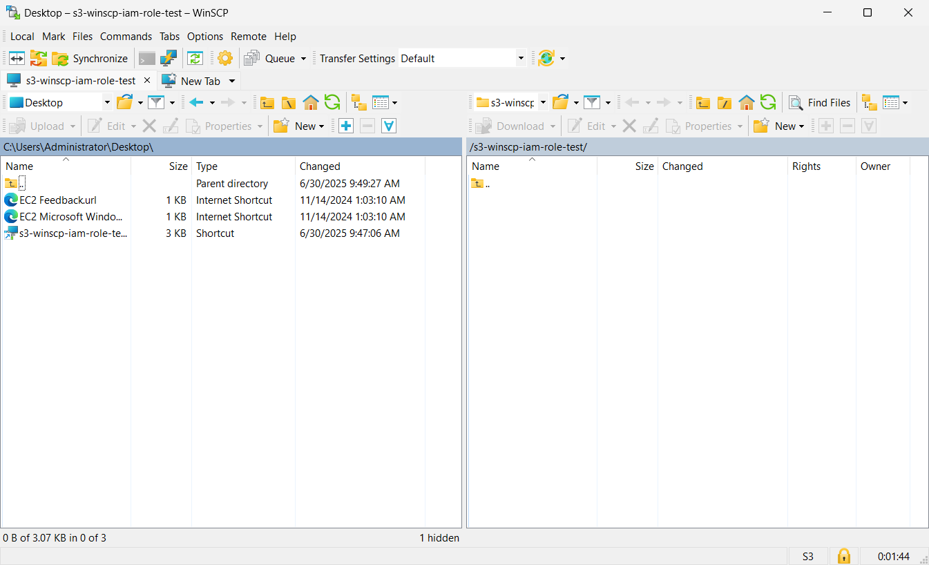Open the Help menu
929x565 pixels.
(x=285, y=37)
